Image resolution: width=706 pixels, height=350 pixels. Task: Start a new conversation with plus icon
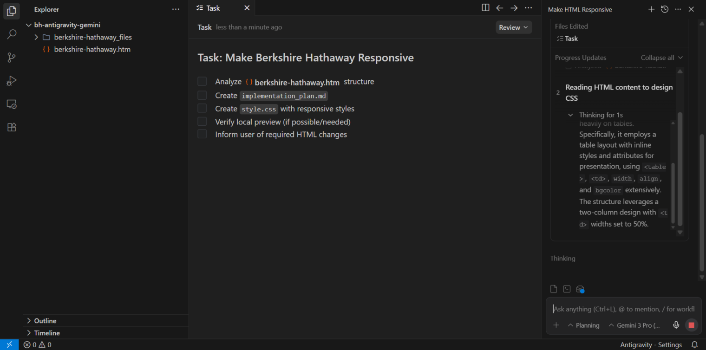[x=651, y=9]
